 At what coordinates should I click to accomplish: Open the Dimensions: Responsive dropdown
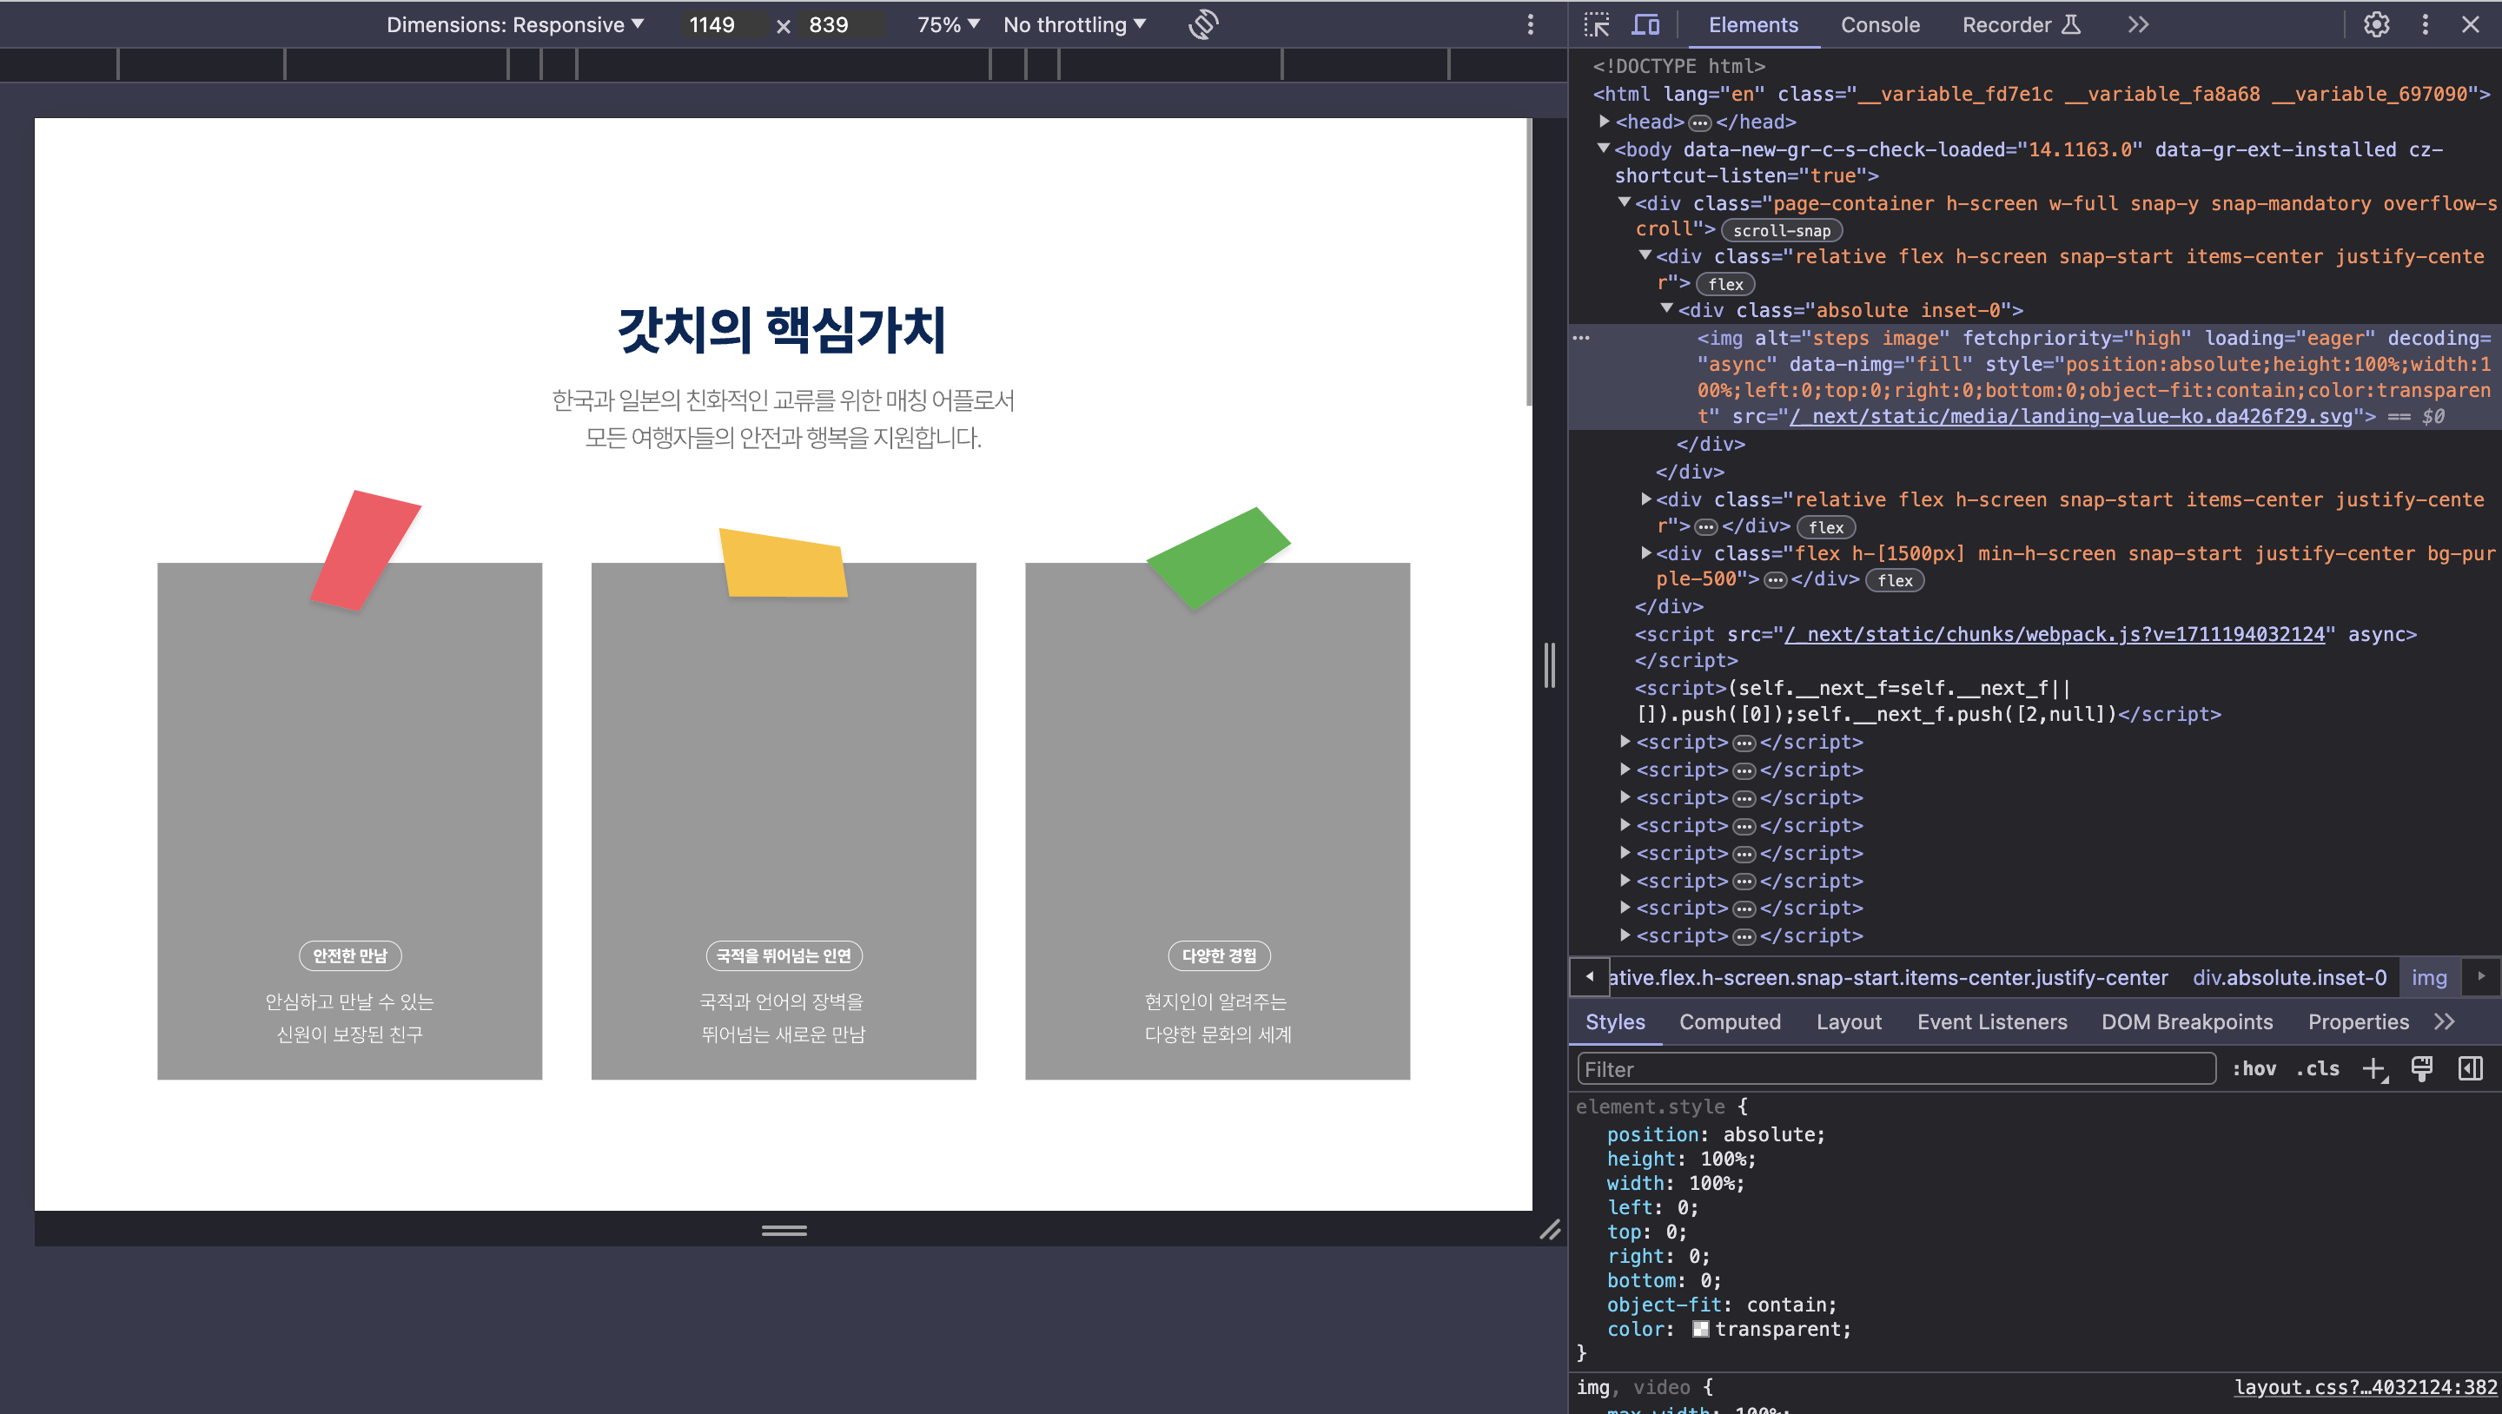pos(515,24)
